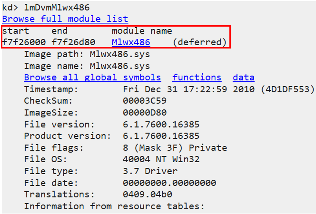Image resolution: width=316 pixels, height=214 pixels.
Task: Follow the functions link
Action: coord(197,78)
